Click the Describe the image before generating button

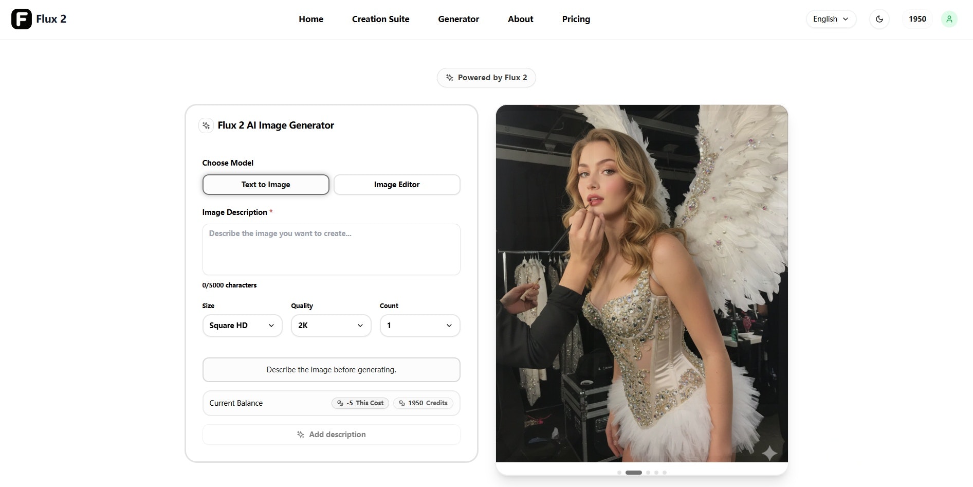click(x=331, y=370)
